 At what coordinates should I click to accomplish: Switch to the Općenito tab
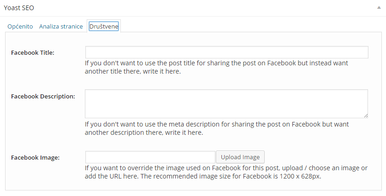pos(20,26)
